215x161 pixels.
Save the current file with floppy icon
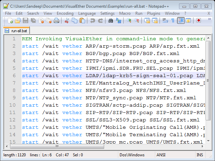click(26, 20)
